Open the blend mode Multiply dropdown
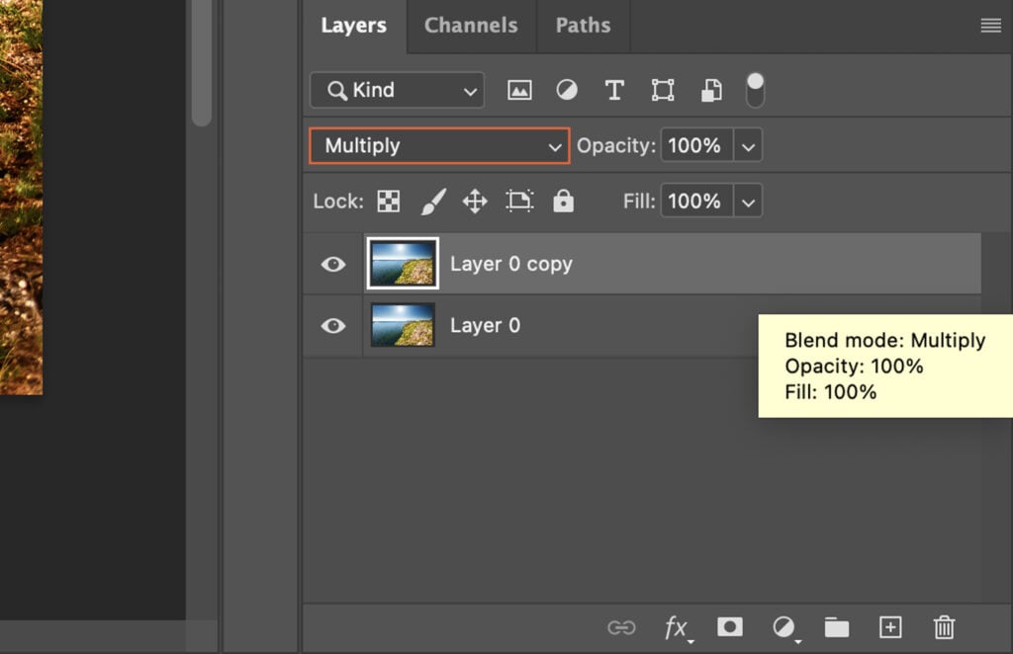The image size is (1013, 654). pos(438,145)
